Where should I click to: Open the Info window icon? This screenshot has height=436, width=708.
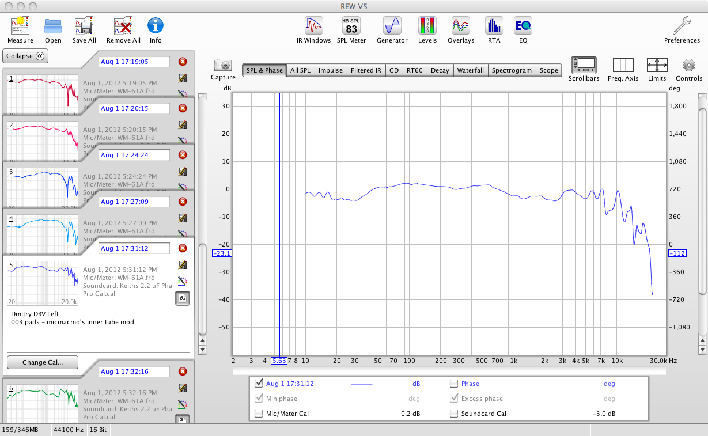point(156,26)
